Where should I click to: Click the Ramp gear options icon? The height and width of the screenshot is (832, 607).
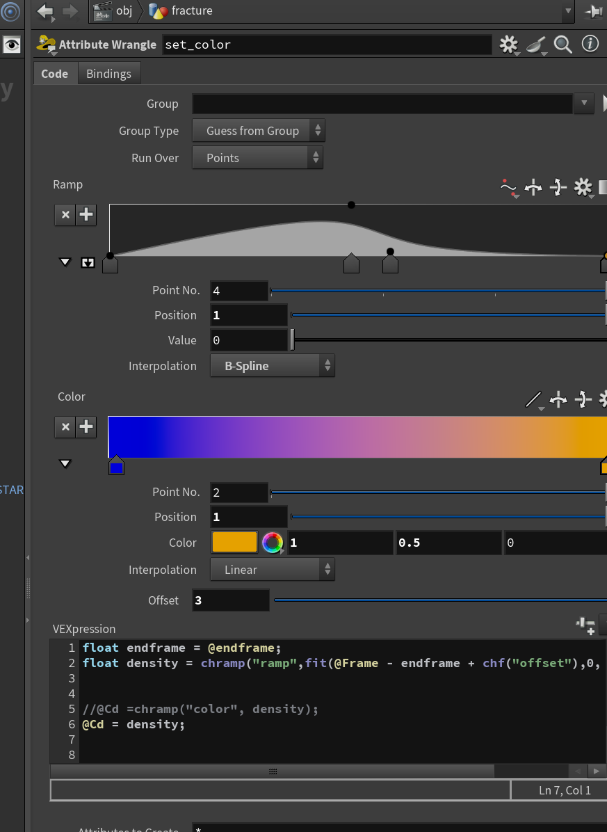[583, 186]
